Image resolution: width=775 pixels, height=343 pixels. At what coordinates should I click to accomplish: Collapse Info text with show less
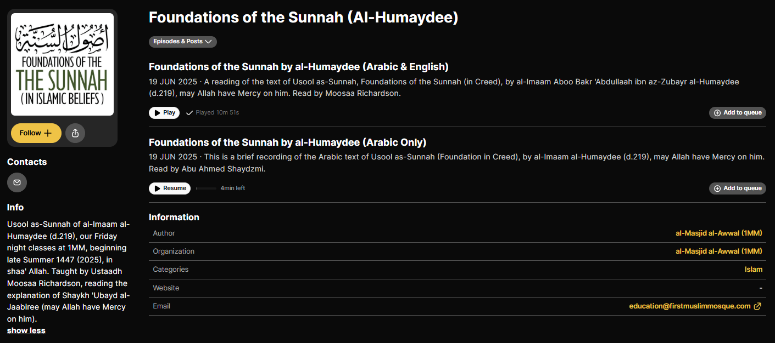26,330
